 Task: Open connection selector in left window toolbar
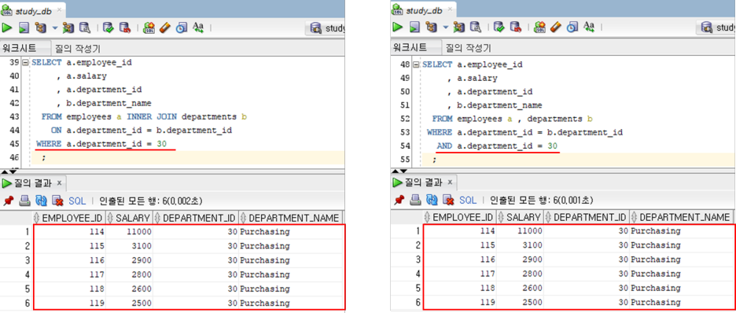(326, 28)
